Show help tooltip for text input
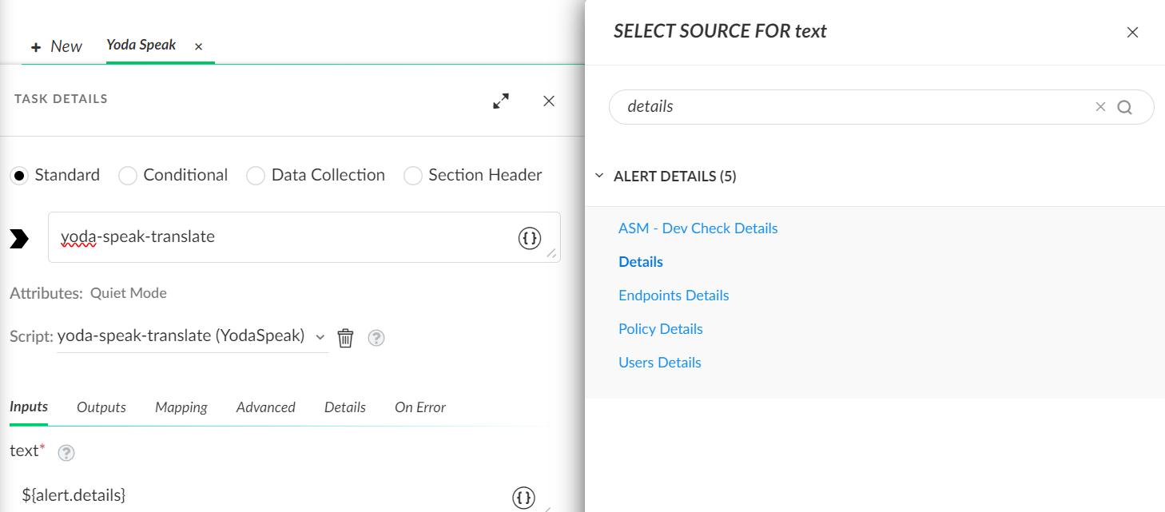This screenshot has width=1165, height=512. (66, 453)
